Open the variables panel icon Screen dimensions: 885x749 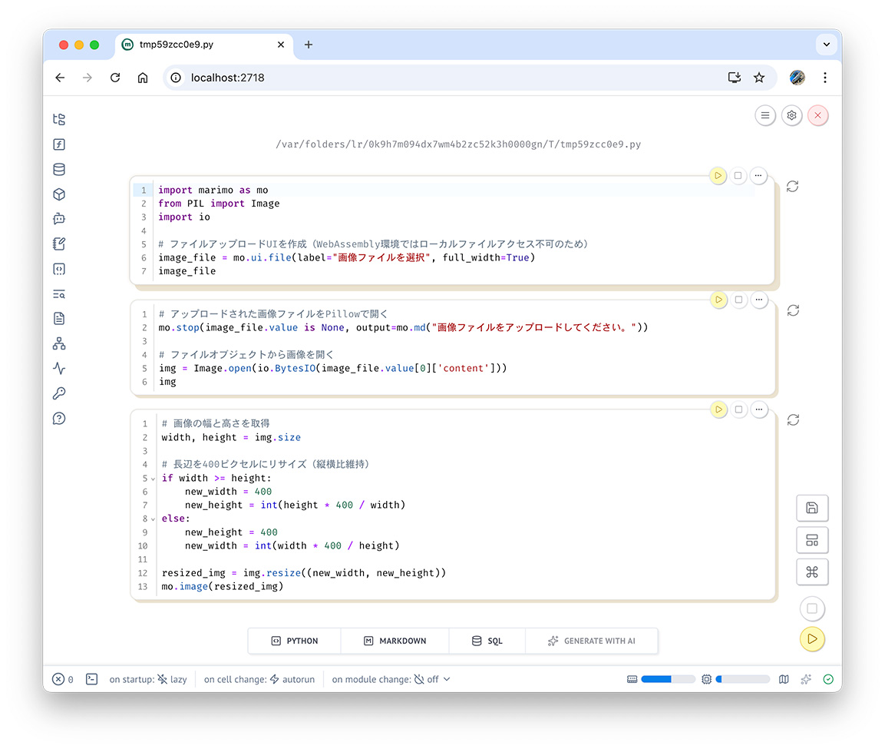(x=59, y=144)
